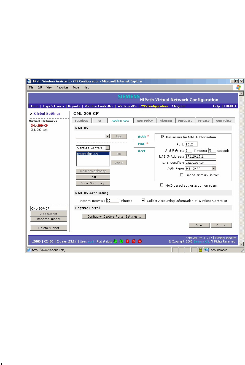Click the green port 1 status indicator
The height and width of the screenshot is (365, 245).
tap(121, 241)
